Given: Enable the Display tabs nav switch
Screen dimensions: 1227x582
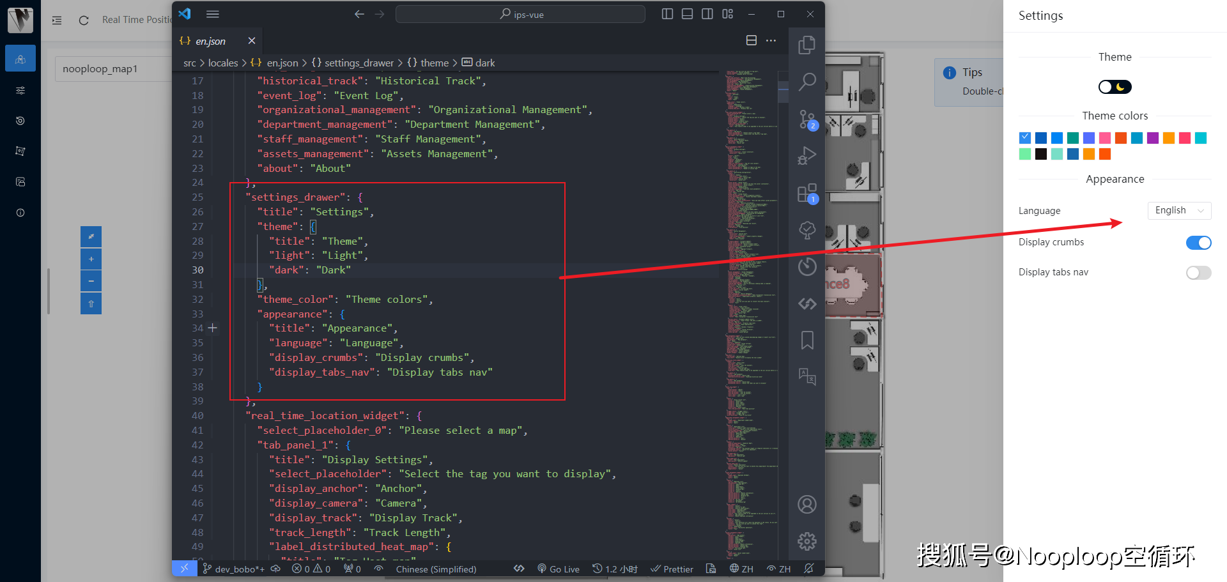Looking at the screenshot, I should tap(1198, 273).
